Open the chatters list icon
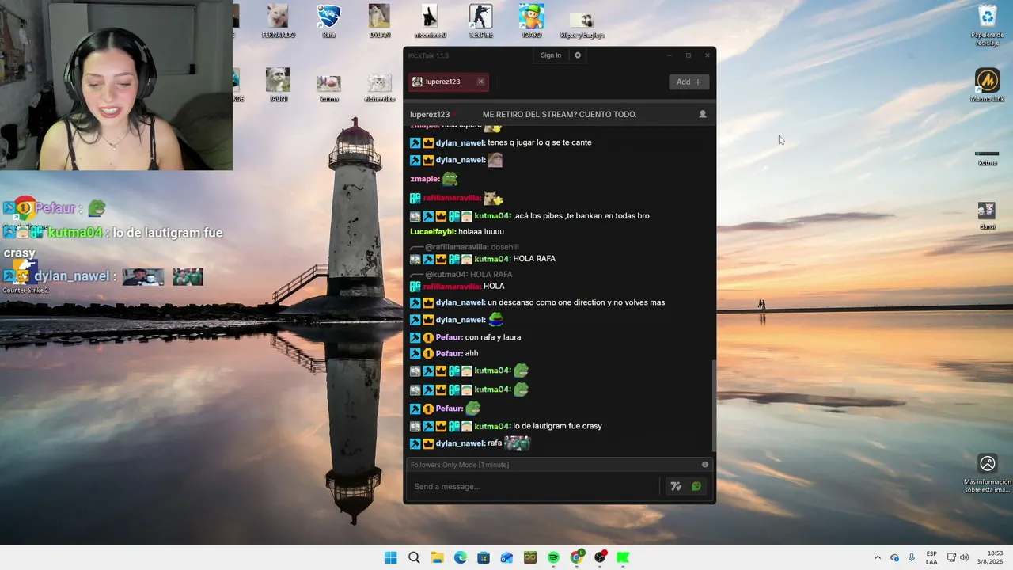This screenshot has width=1013, height=570. (702, 114)
